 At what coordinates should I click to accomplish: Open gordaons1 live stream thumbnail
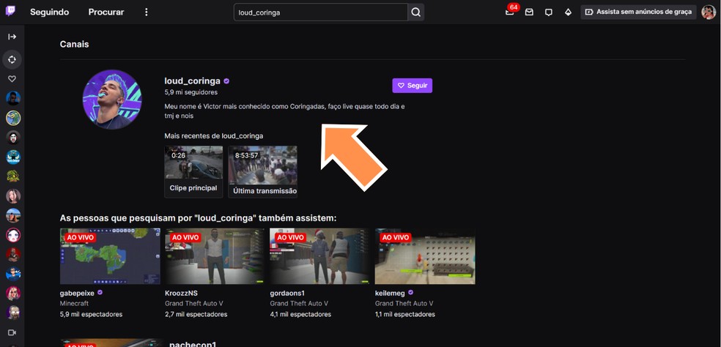[x=319, y=256]
